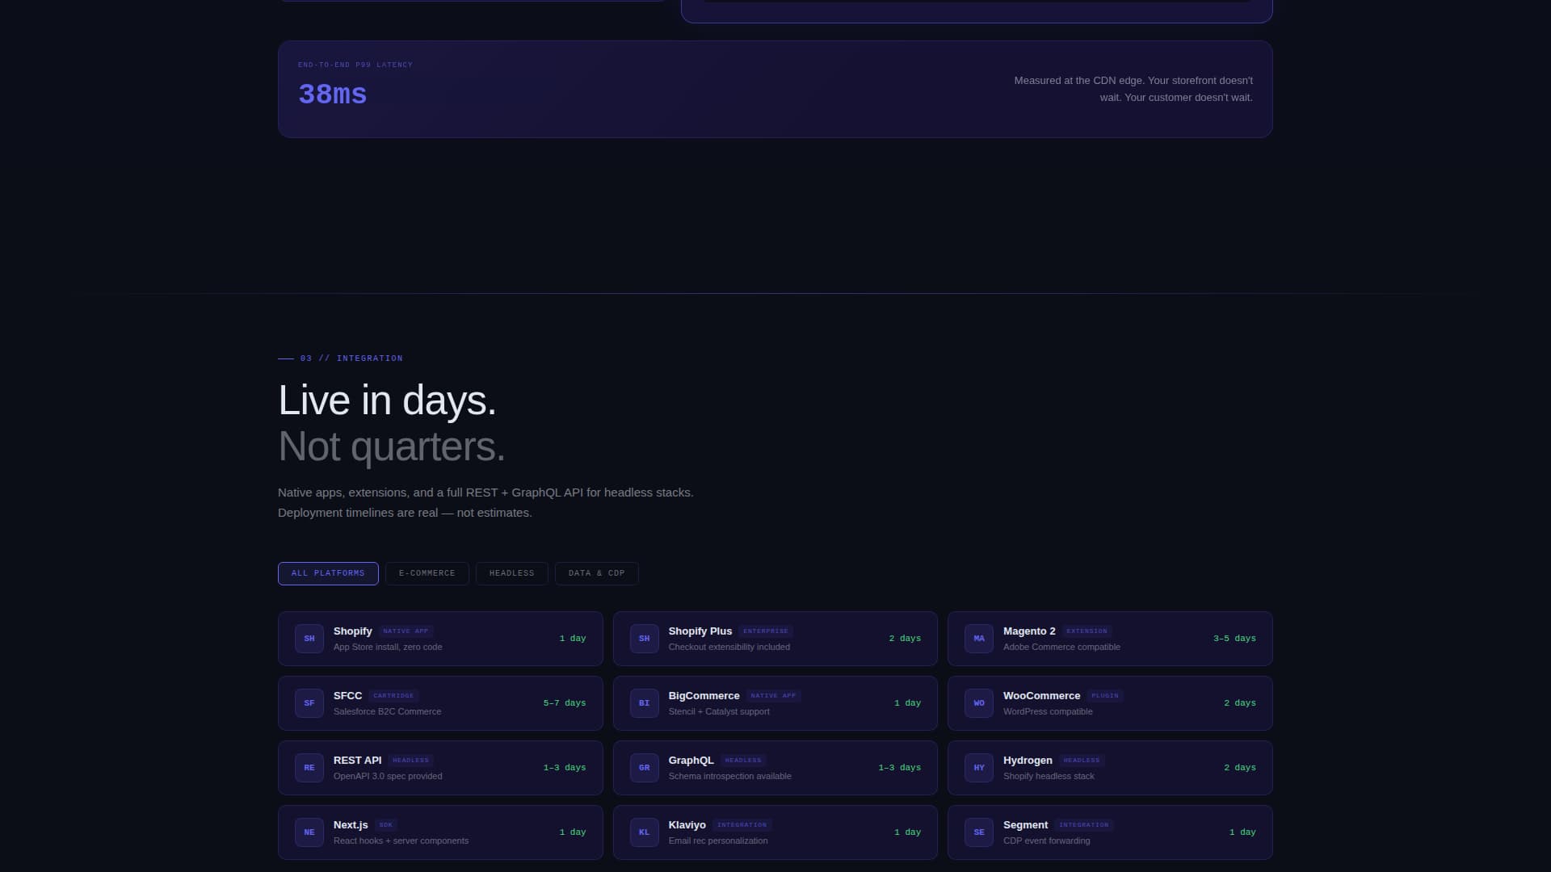Click "Checkout extensibility included" description
The width and height of the screenshot is (1551, 872).
click(x=729, y=648)
